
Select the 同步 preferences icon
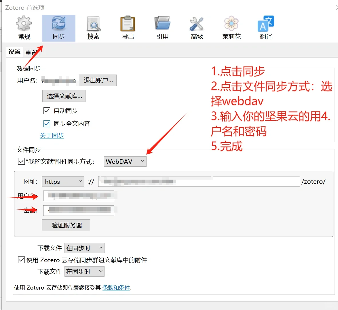click(x=58, y=27)
